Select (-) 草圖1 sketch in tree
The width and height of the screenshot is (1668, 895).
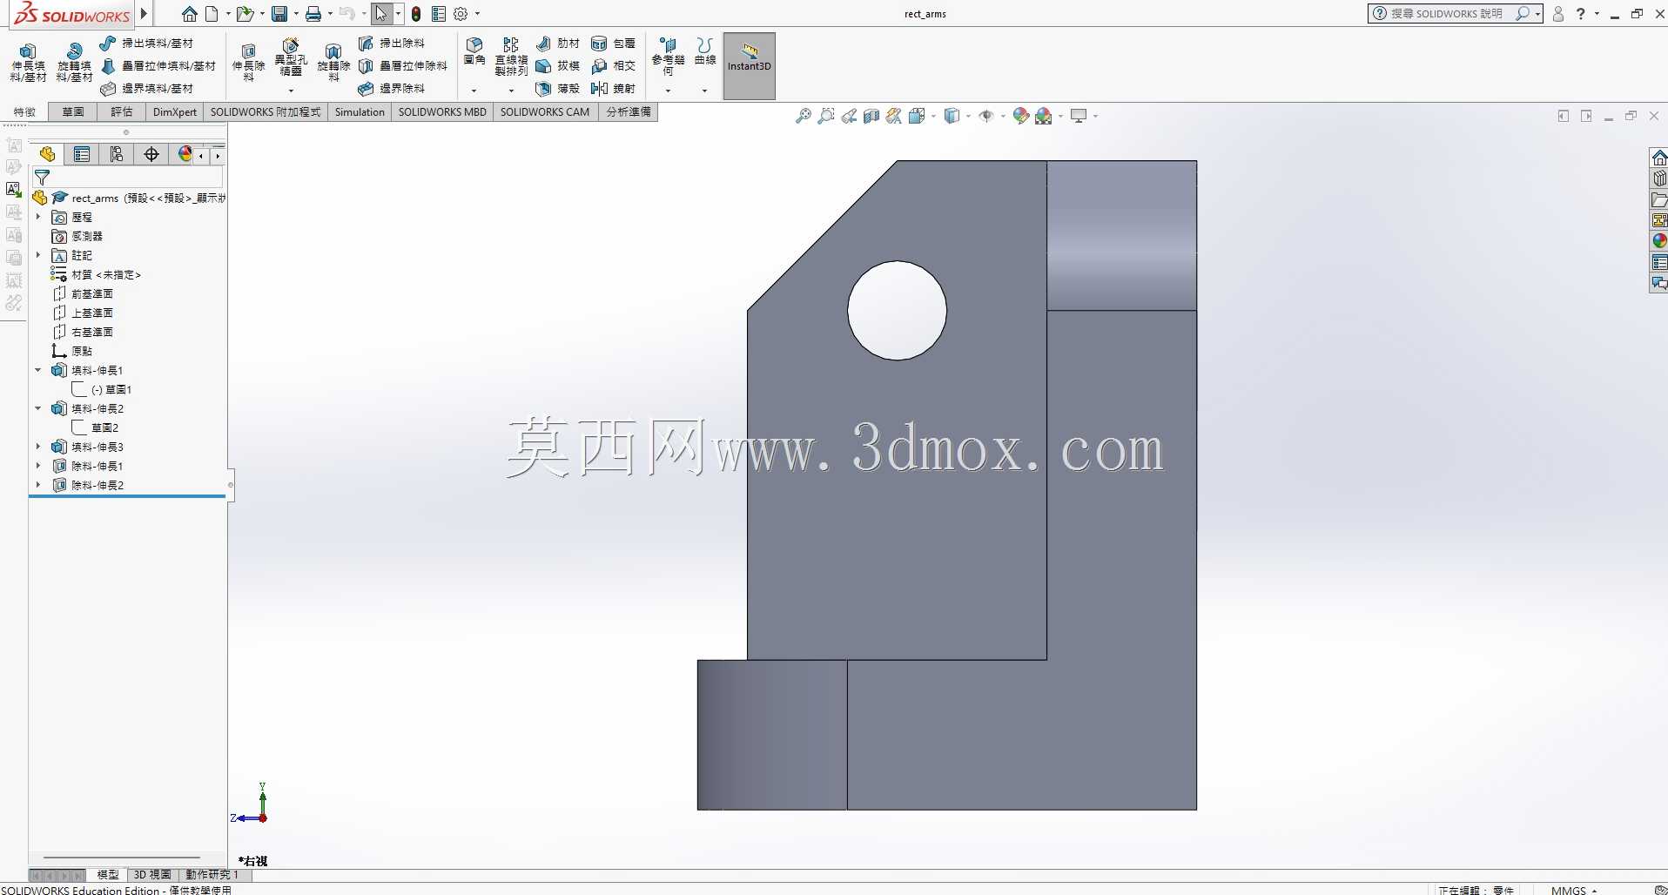point(102,389)
